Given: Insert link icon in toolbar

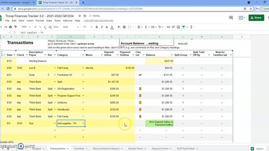Looking at the screenshot, I should point(168,27).
